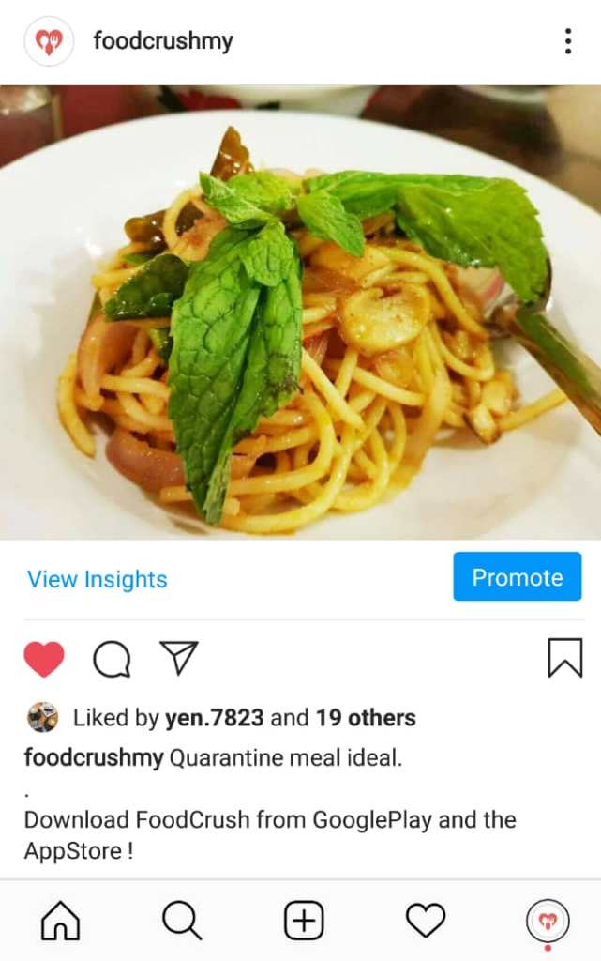Open comments with speech bubble icon
The height and width of the screenshot is (961, 601).
(112, 659)
